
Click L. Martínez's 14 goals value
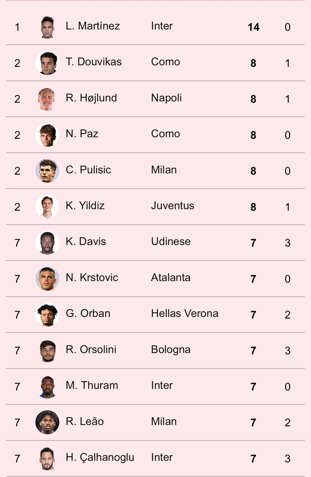pos(253,28)
